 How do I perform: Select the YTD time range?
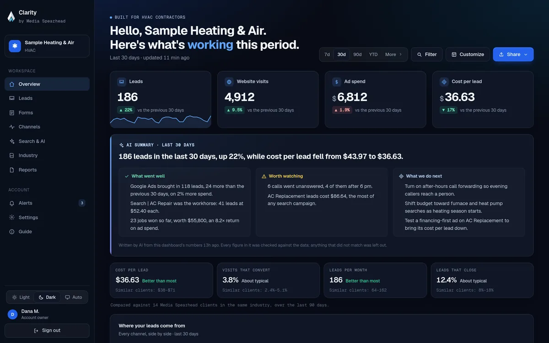(373, 54)
